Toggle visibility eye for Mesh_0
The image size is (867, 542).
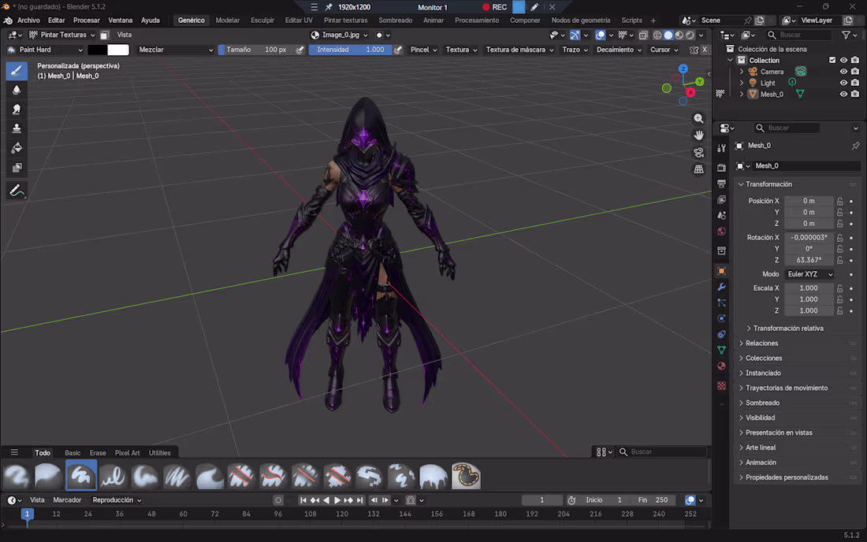pos(843,95)
